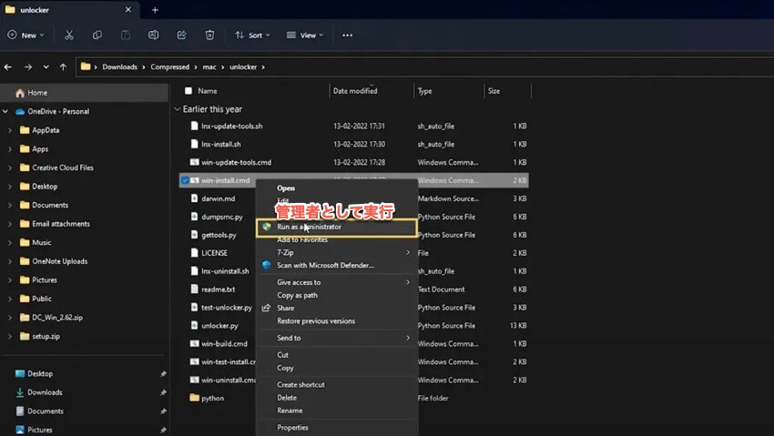Open recent locations dropdown arrow
774x436 pixels.
[x=46, y=66]
